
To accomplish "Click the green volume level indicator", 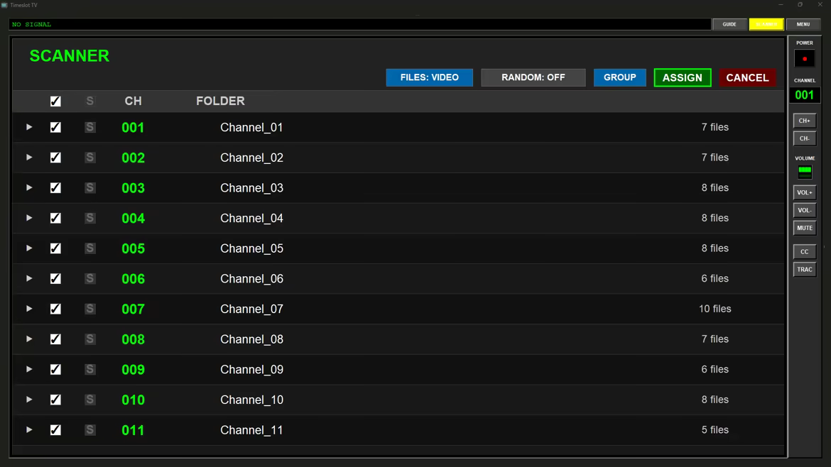I will (805, 171).
